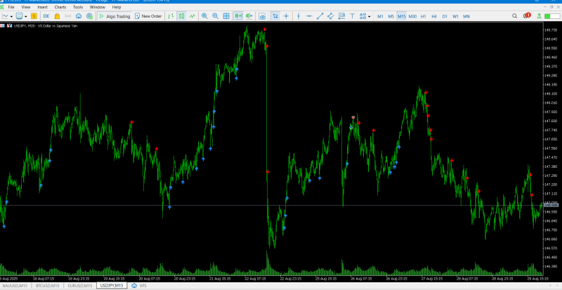Open the Charts menu
562x290 pixels.
[60, 7]
